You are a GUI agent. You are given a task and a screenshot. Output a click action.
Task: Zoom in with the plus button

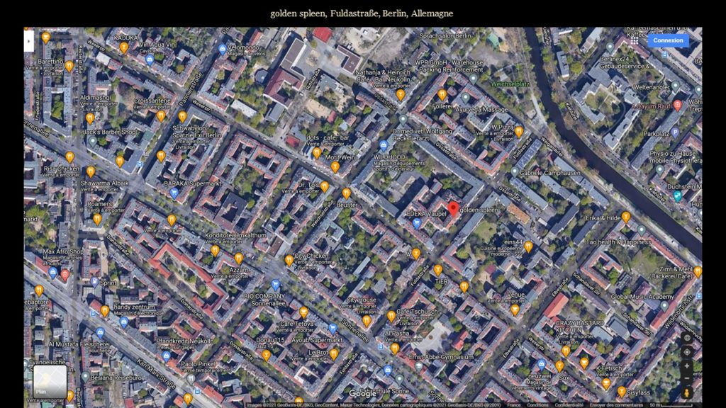tap(686, 366)
